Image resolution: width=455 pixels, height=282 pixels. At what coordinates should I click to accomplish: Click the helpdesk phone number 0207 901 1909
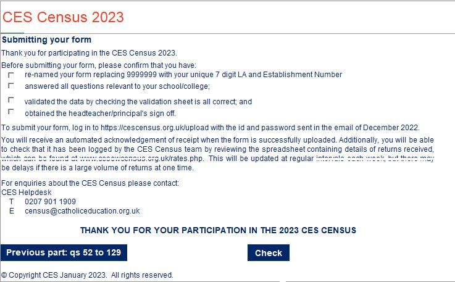click(x=50, y=202)
